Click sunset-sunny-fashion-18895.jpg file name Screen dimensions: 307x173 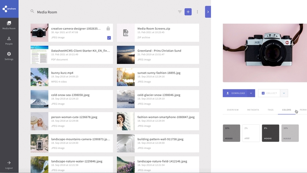[x=159, y=73]
